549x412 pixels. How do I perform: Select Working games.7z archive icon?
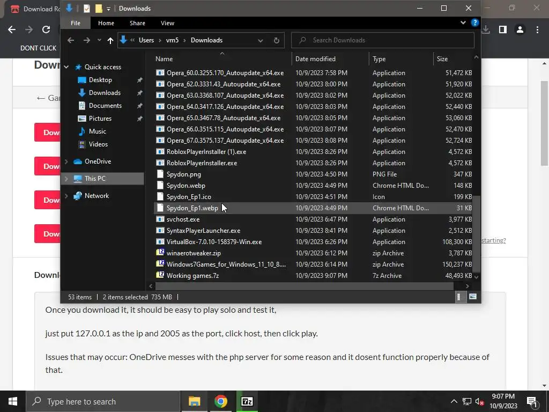(x=160, y=275)
